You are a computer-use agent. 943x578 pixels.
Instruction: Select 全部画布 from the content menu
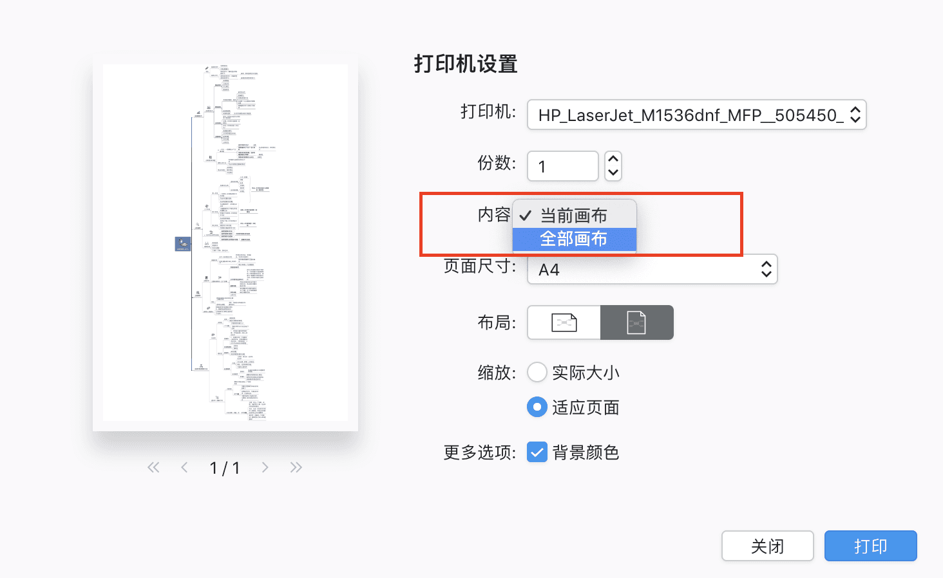574,239
